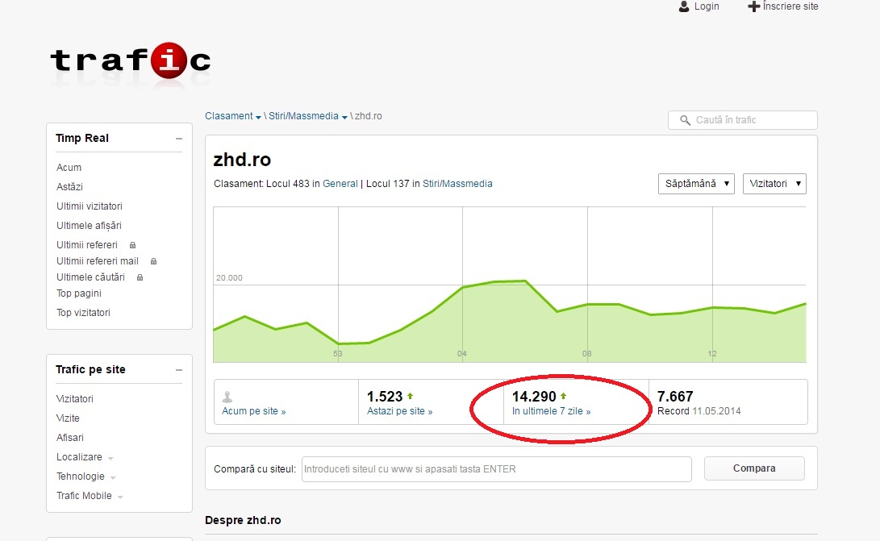880x541 pixels.
Task: Click the Login user icon
Action: pos(684,6)
